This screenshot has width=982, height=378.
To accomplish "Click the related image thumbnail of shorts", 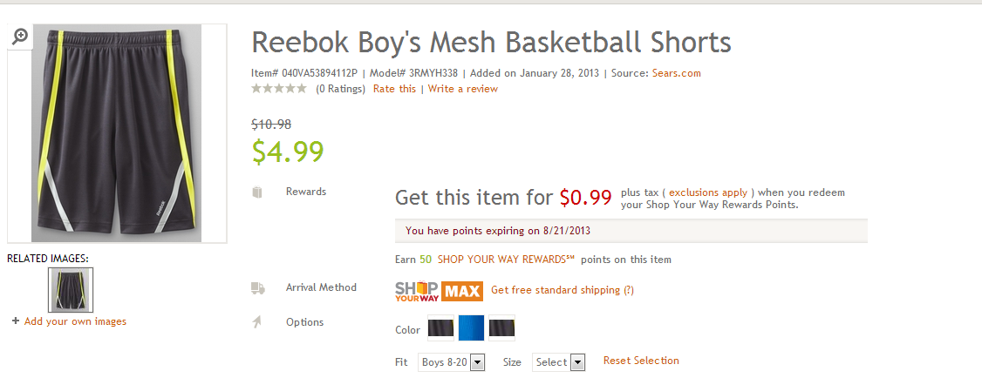I will click(72, 290).
